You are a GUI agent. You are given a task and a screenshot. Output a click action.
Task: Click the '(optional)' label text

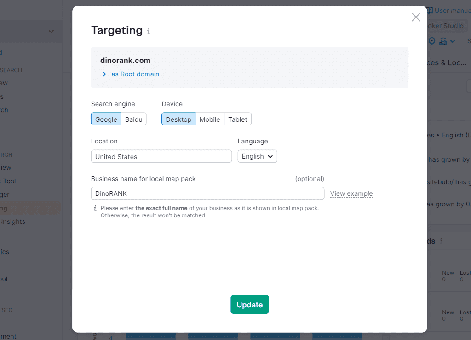[x=310, y=179]
